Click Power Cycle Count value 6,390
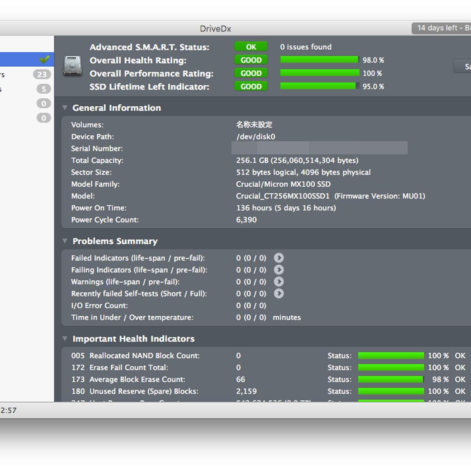The width and height of the screenshot is (471, 471). 246,220
